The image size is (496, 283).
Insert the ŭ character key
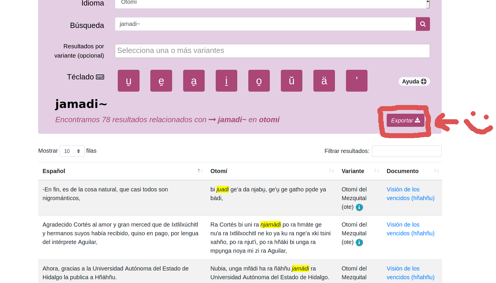[x=291, y=81]
